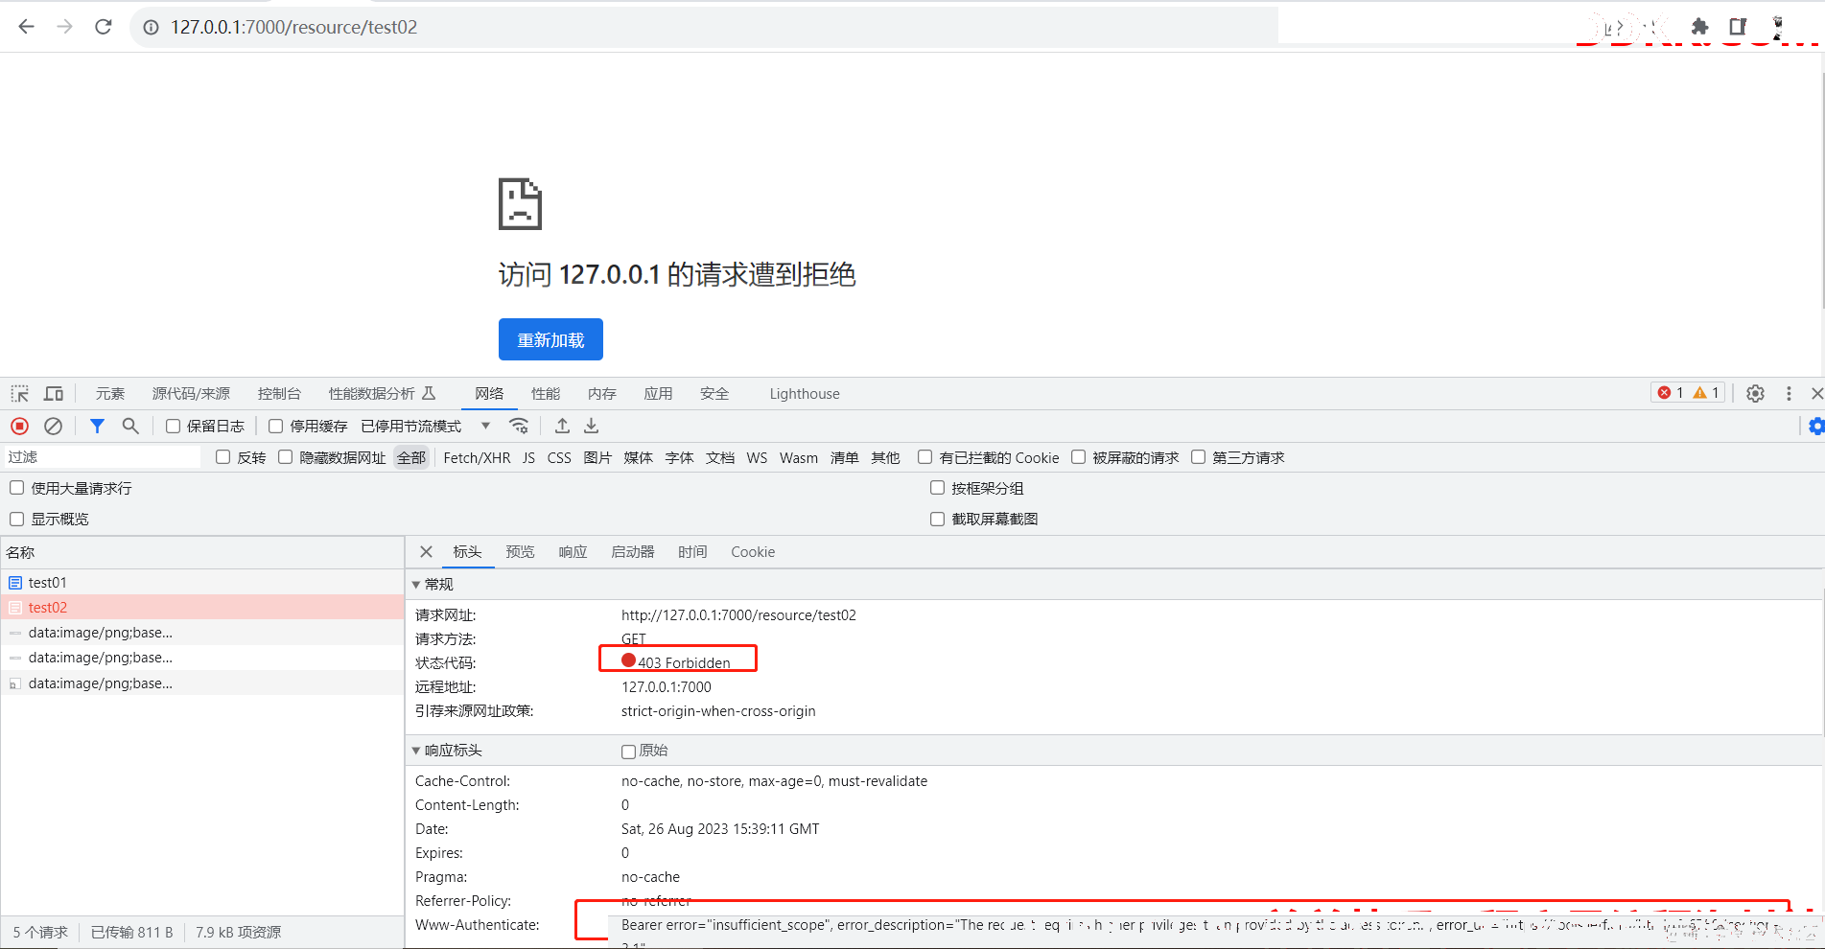Enable the 显示概览 checkbox

tap(17, 519)
